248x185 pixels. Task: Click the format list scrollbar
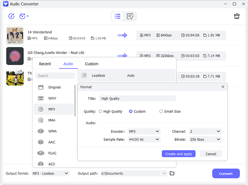pyautogui.click(x=75, y=100)
